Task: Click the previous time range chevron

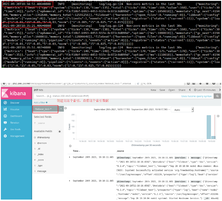Action: coord(190,90)
